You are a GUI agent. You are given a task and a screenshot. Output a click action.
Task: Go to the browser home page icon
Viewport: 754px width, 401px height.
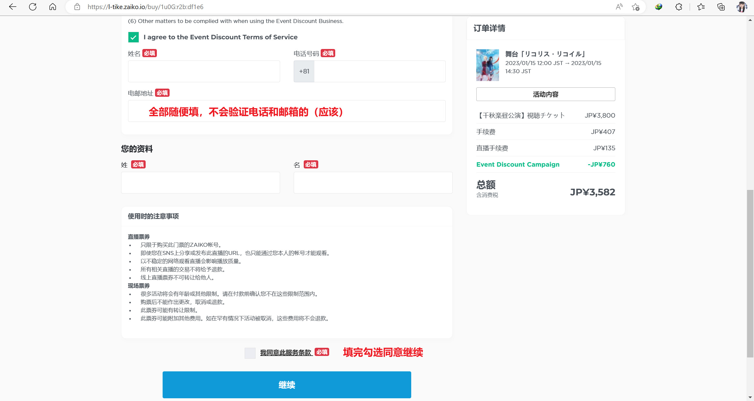point(53,7)
